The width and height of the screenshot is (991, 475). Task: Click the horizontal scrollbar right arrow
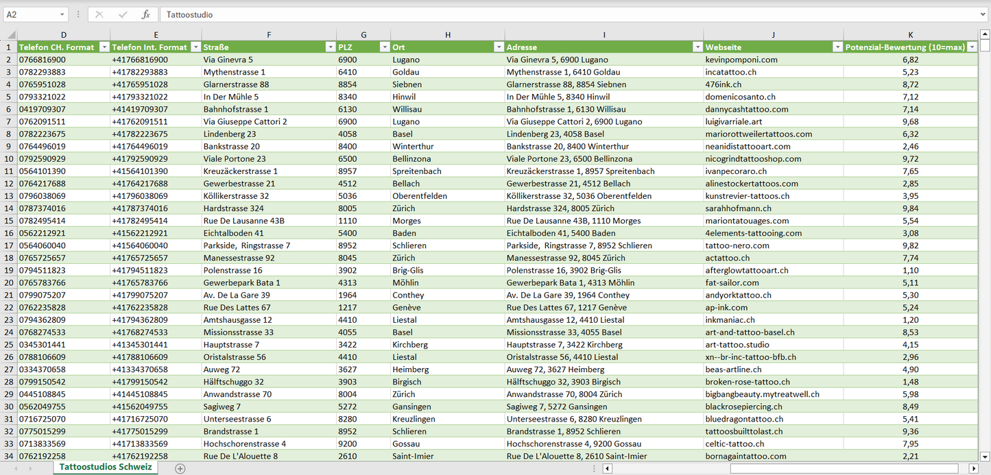(973, 468)
